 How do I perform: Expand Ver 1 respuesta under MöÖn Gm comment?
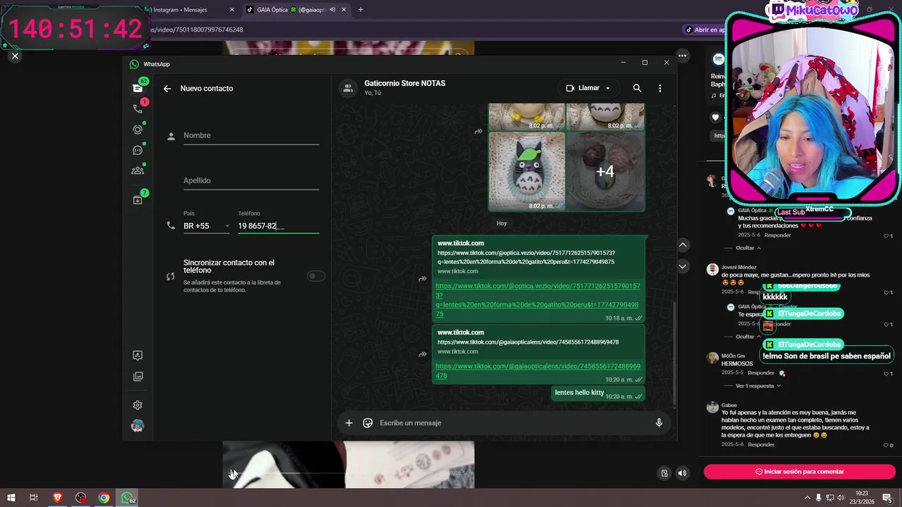click(758, 386)
